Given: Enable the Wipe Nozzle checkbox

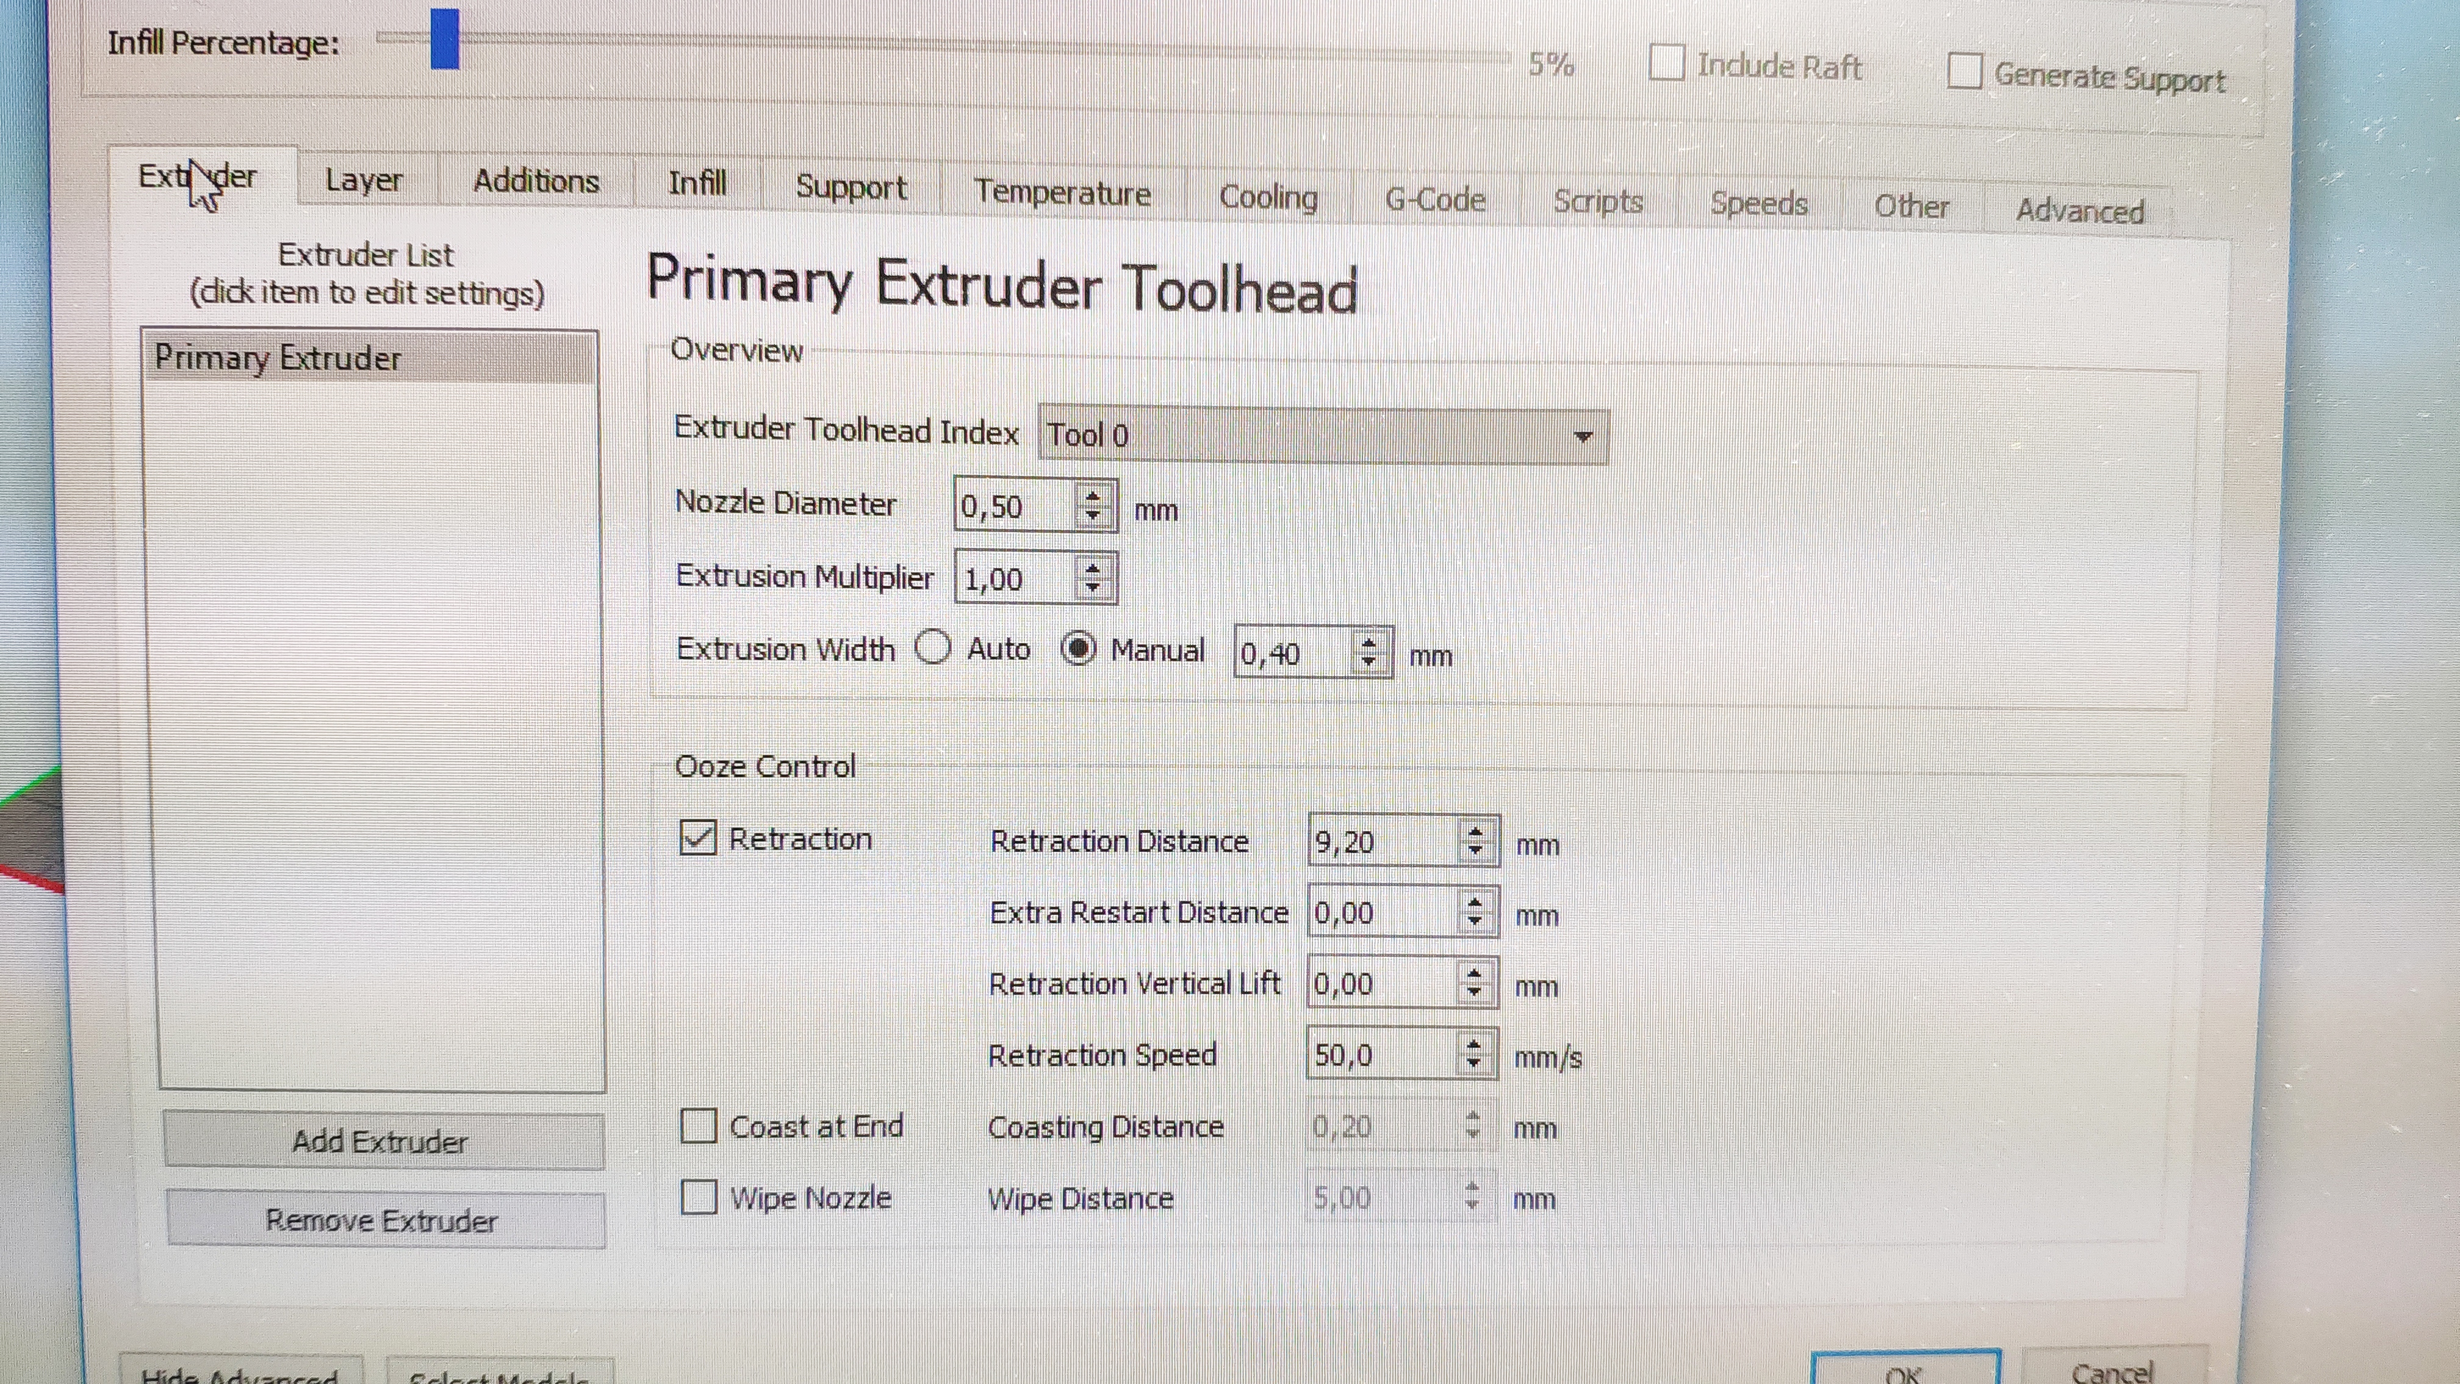Looking at the screenshot, I should click(698, 1197).
